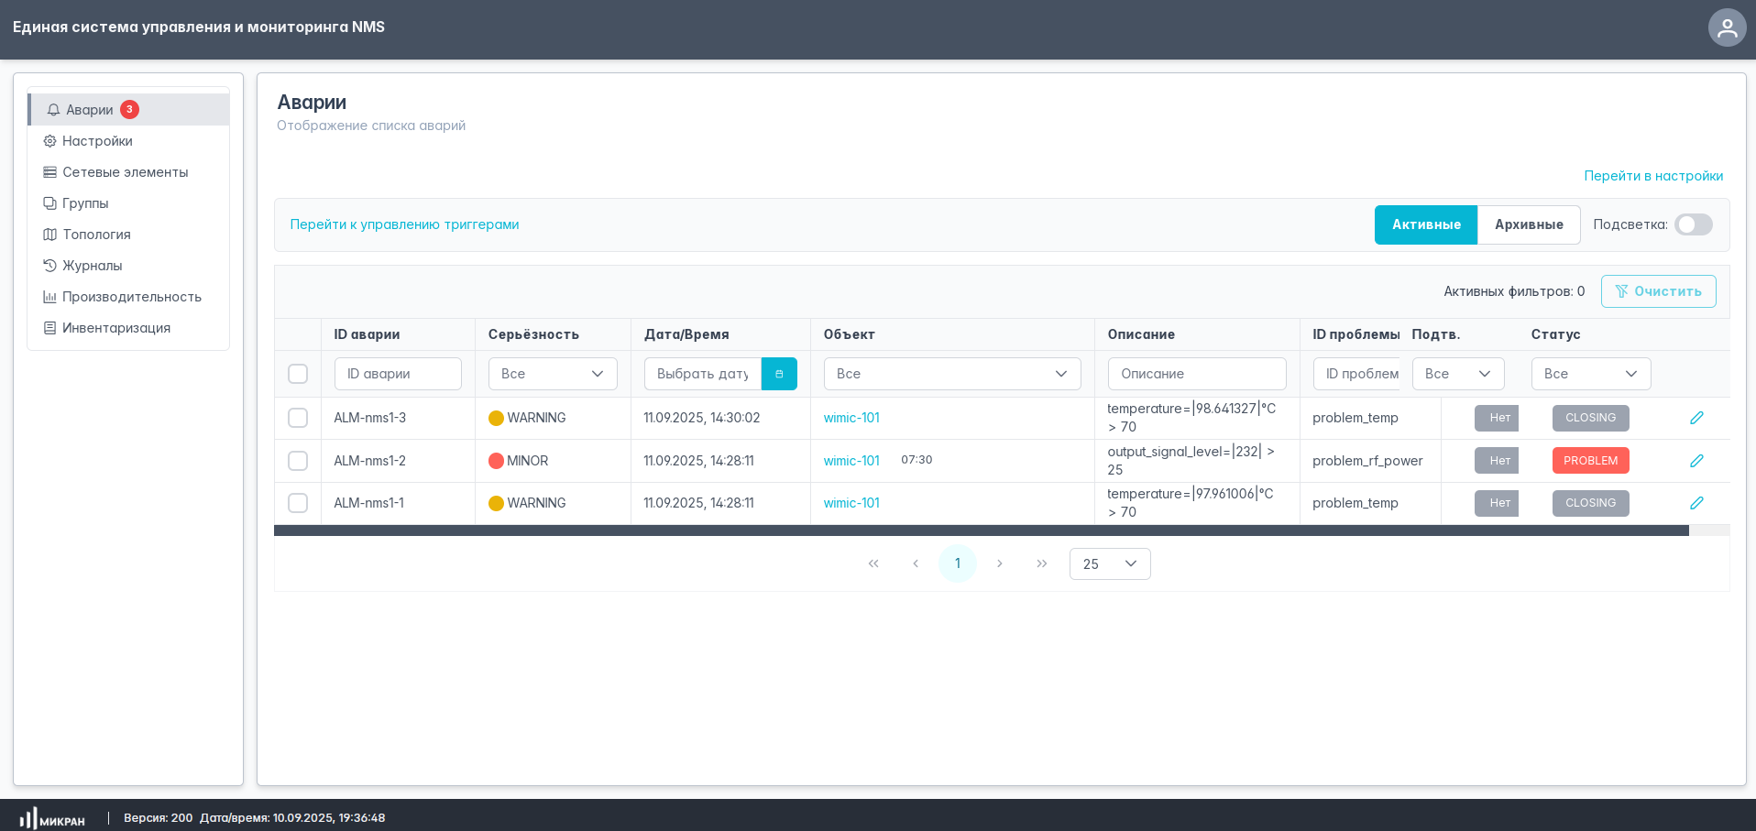Viewport: 1756px width, 831px height.
Task: Open the Серьёзность severity filter dropdown
Action: click(x=553, y=374)
